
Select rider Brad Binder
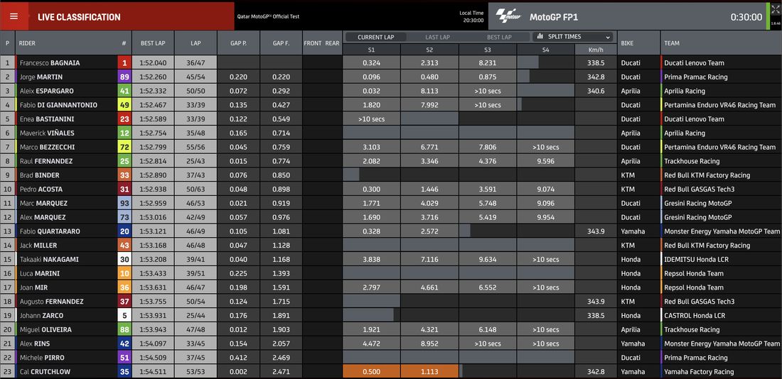pyautogui.click(x=39, y=175)
